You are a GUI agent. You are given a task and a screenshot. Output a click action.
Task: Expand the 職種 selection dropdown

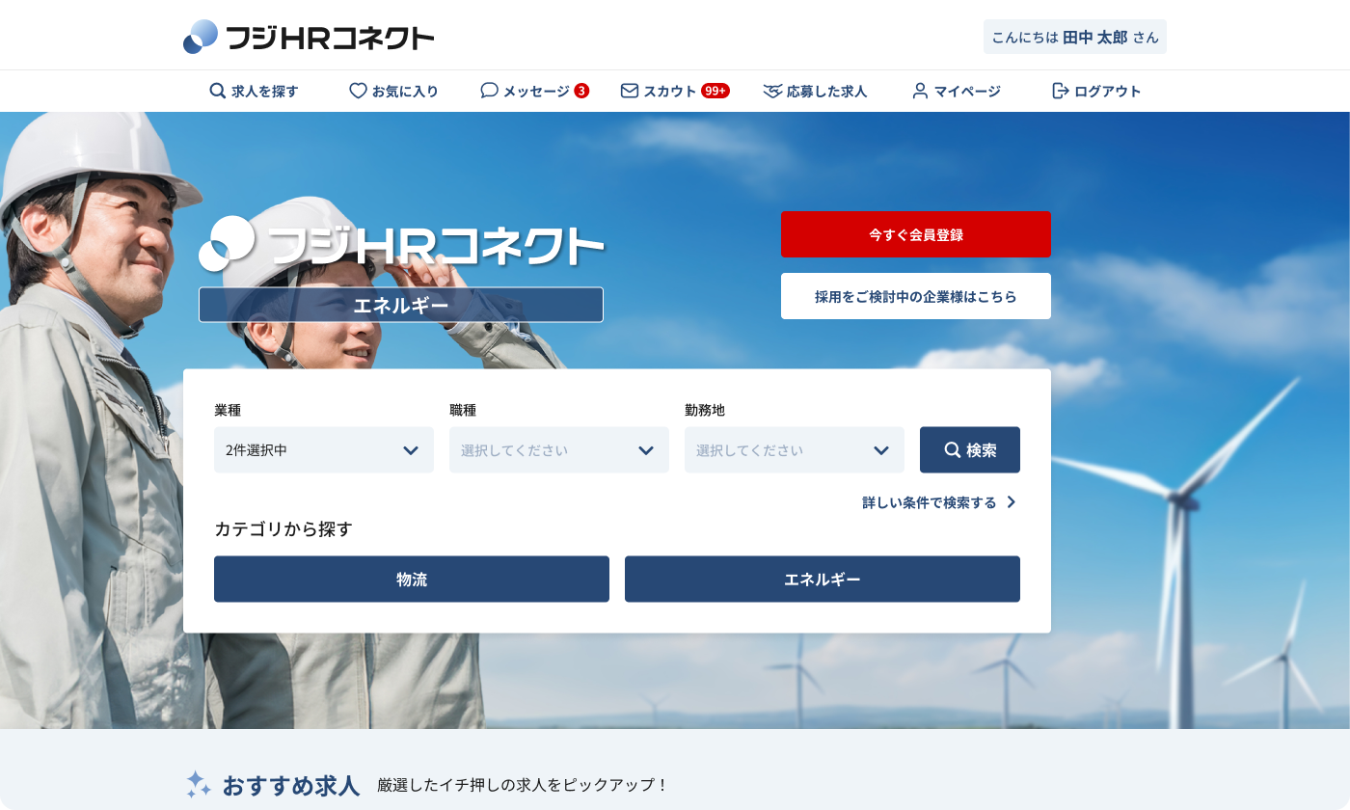(x=559, y=449)
